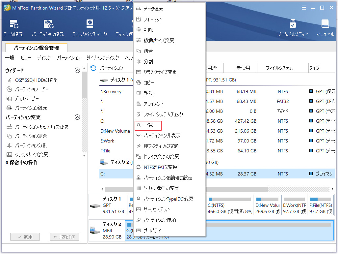The image size is (338, 254).
Task: Open the パーティションコピー wizard
Action: pyautogui.click(x=28, y=88)
